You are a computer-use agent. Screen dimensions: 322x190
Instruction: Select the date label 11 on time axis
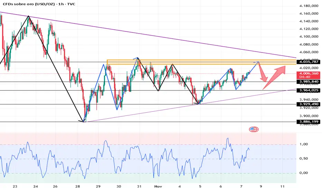click(x=282, y=187)
